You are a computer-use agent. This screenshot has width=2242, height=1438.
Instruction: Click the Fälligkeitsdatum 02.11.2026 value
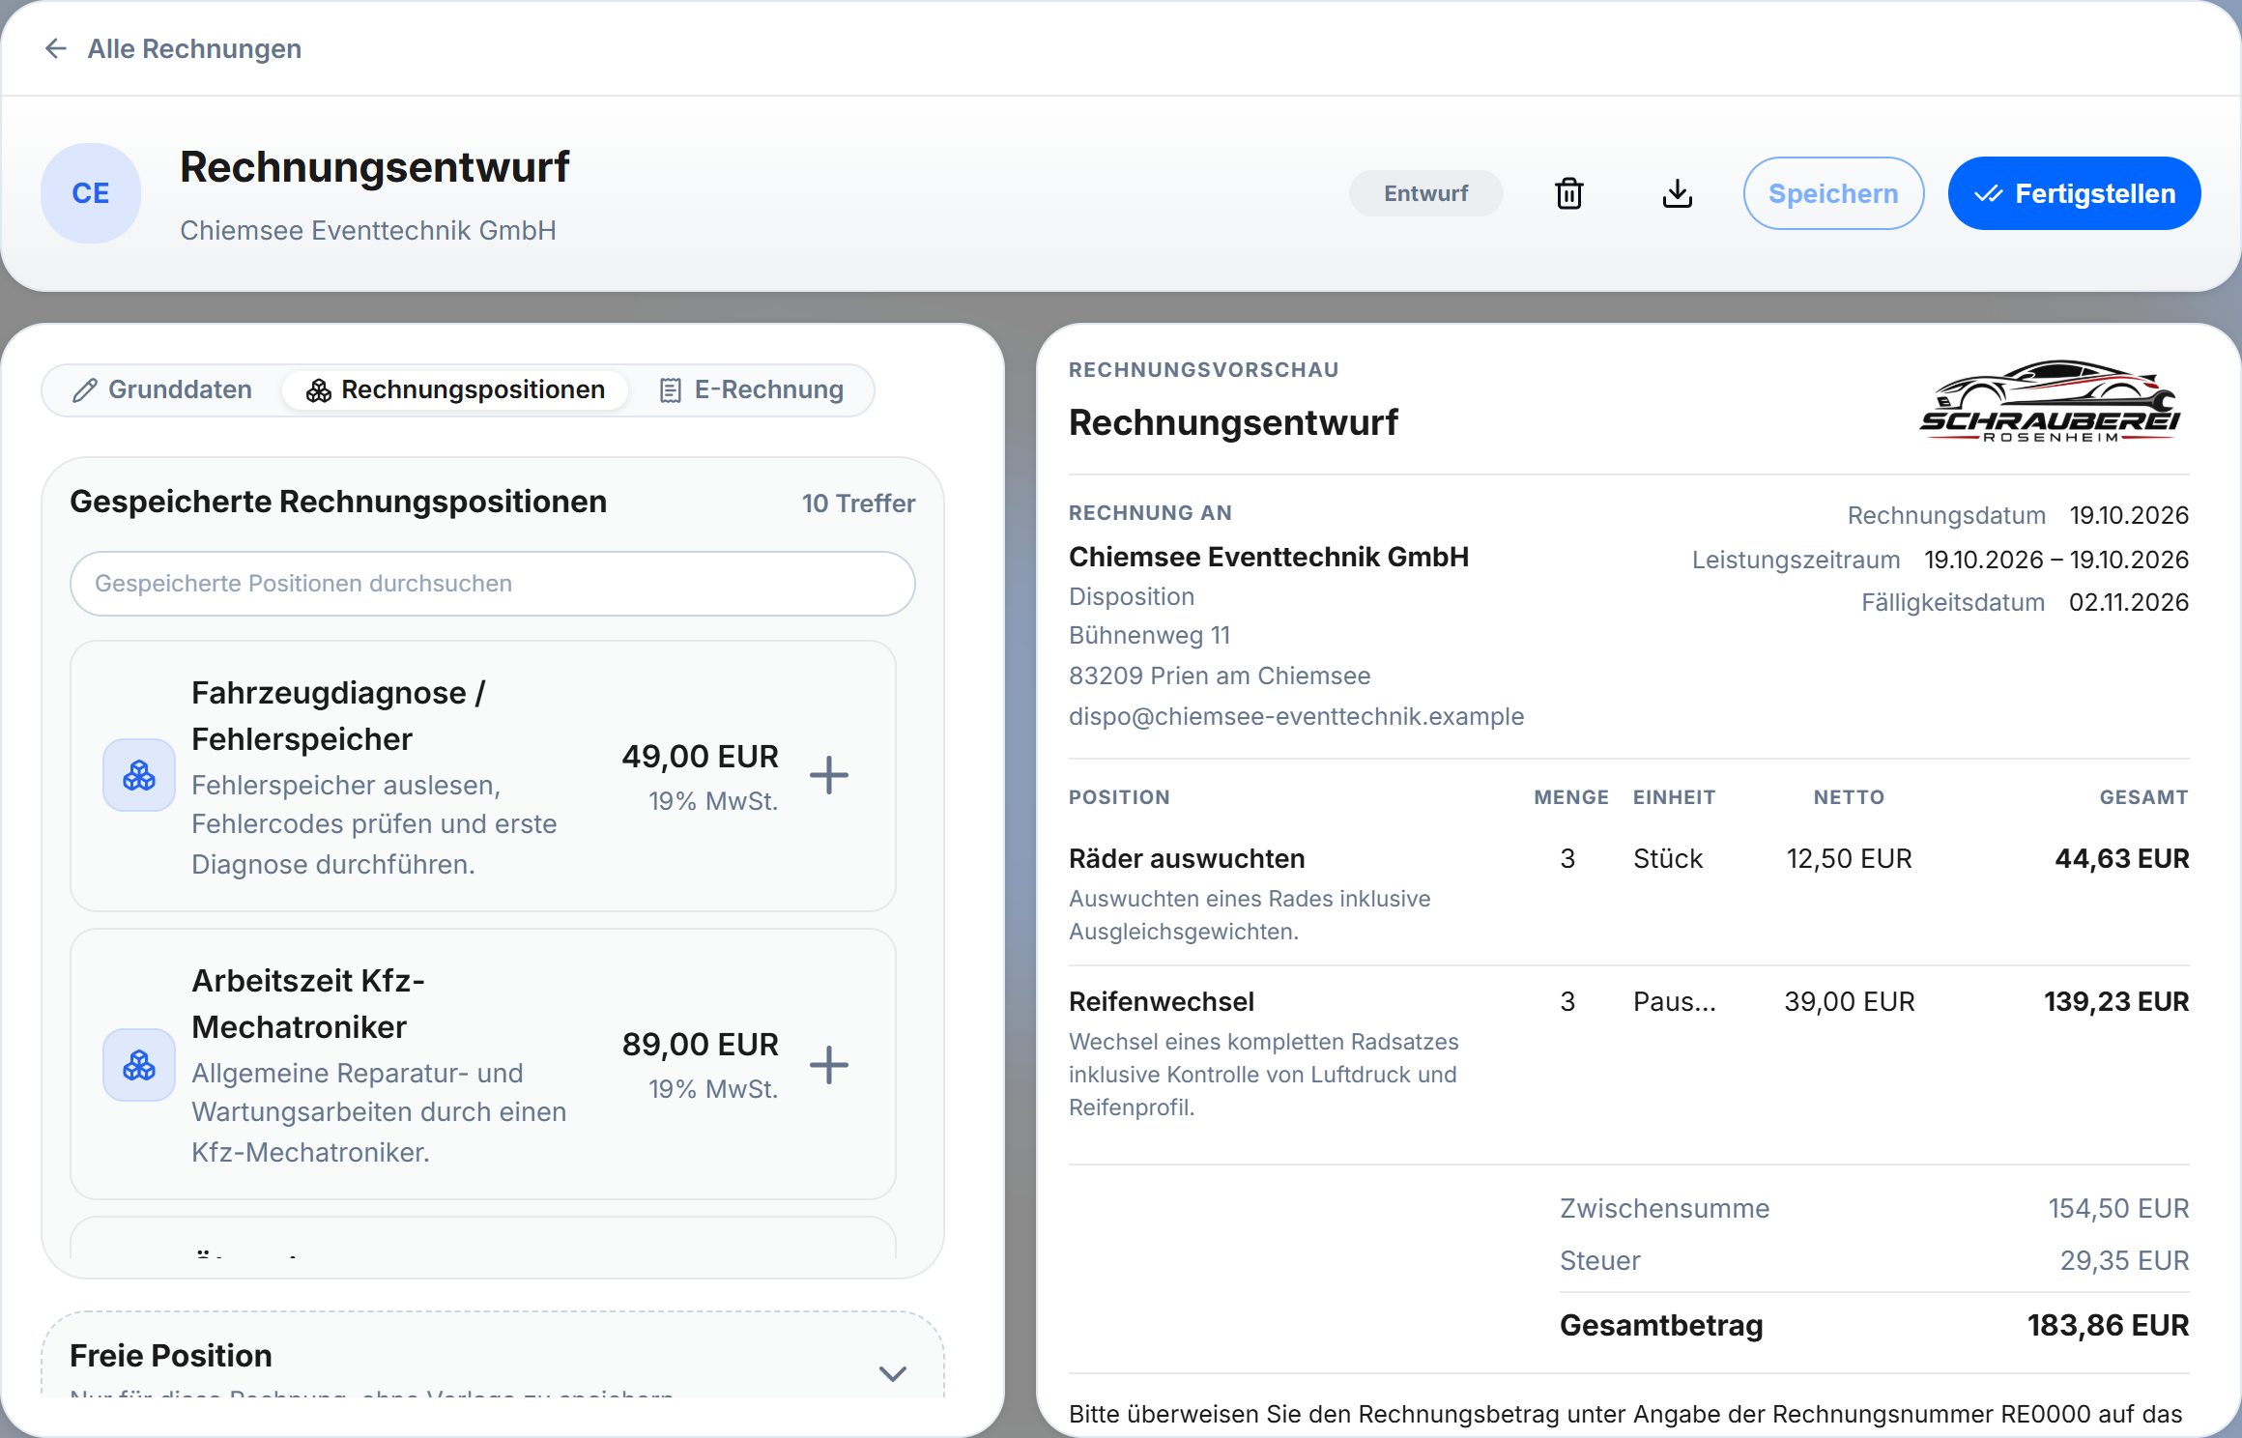[x=2129, y=603]
